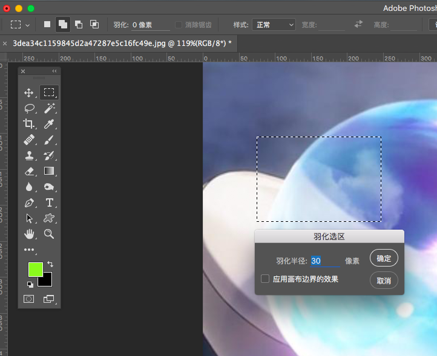Screen dimensions: 437x356
Task: Click 确定 to confirm feather
Action: click(x=384, y=258)
